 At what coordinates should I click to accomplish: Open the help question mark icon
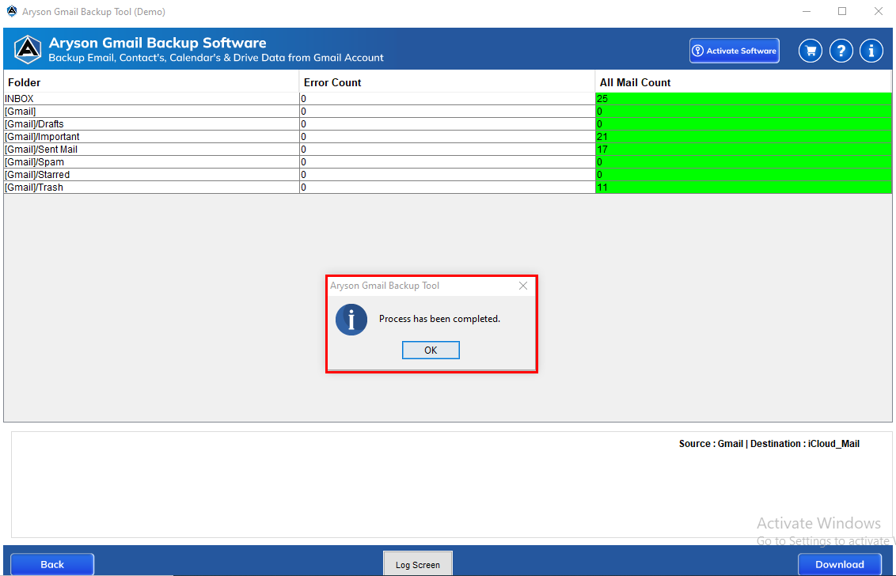pos(841,51)
